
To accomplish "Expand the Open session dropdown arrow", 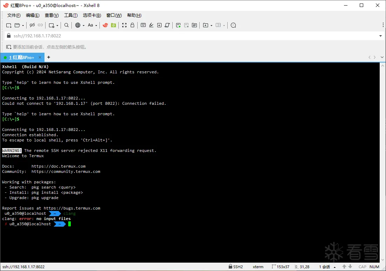I will pyautogui.click(x=23, y=25).
